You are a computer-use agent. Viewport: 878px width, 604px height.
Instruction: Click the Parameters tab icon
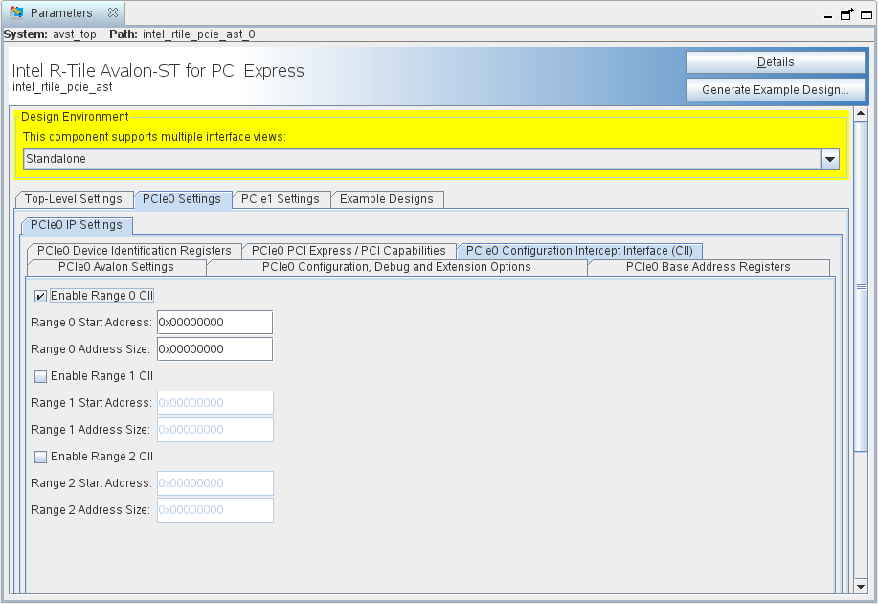pyautogui.click(x=17, y=12)
